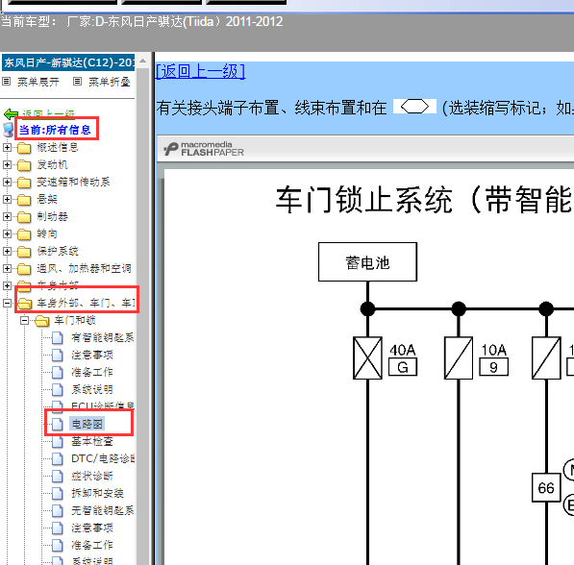This screenshot has width=574, height=565.
Task: Click the 40A fuse symbol in diagram
Action: pyautogui.click(x=367, y=357)
